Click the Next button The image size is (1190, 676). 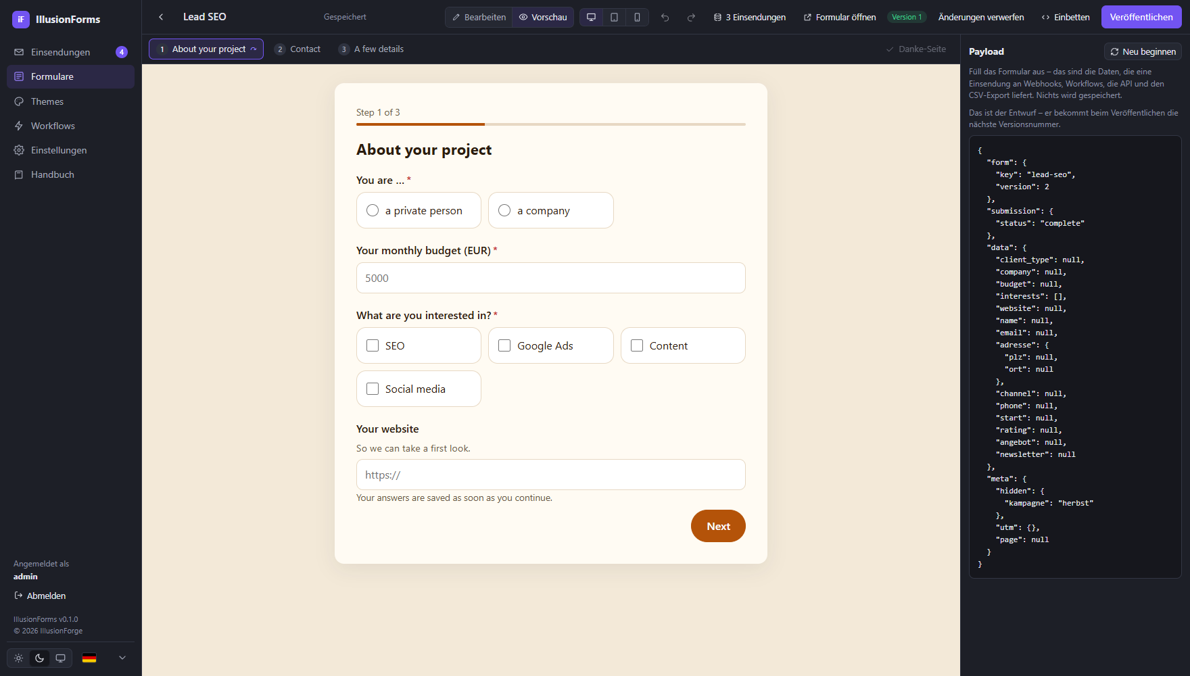pyautogui.click(x=718, y=526)
